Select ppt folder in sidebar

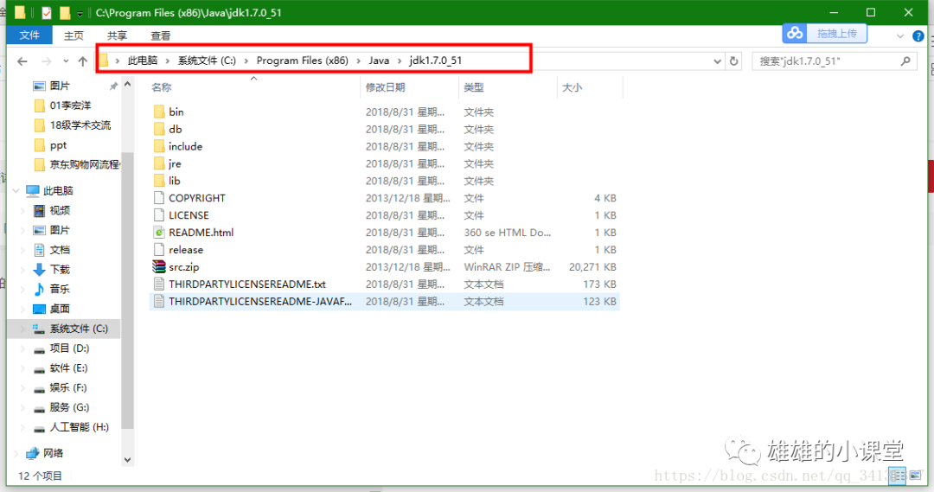(58, 144)
